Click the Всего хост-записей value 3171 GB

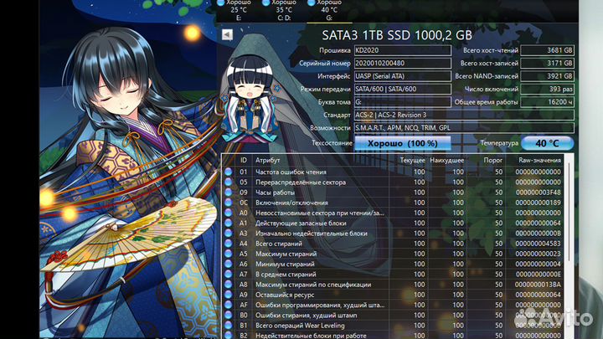tap(547, 63)
